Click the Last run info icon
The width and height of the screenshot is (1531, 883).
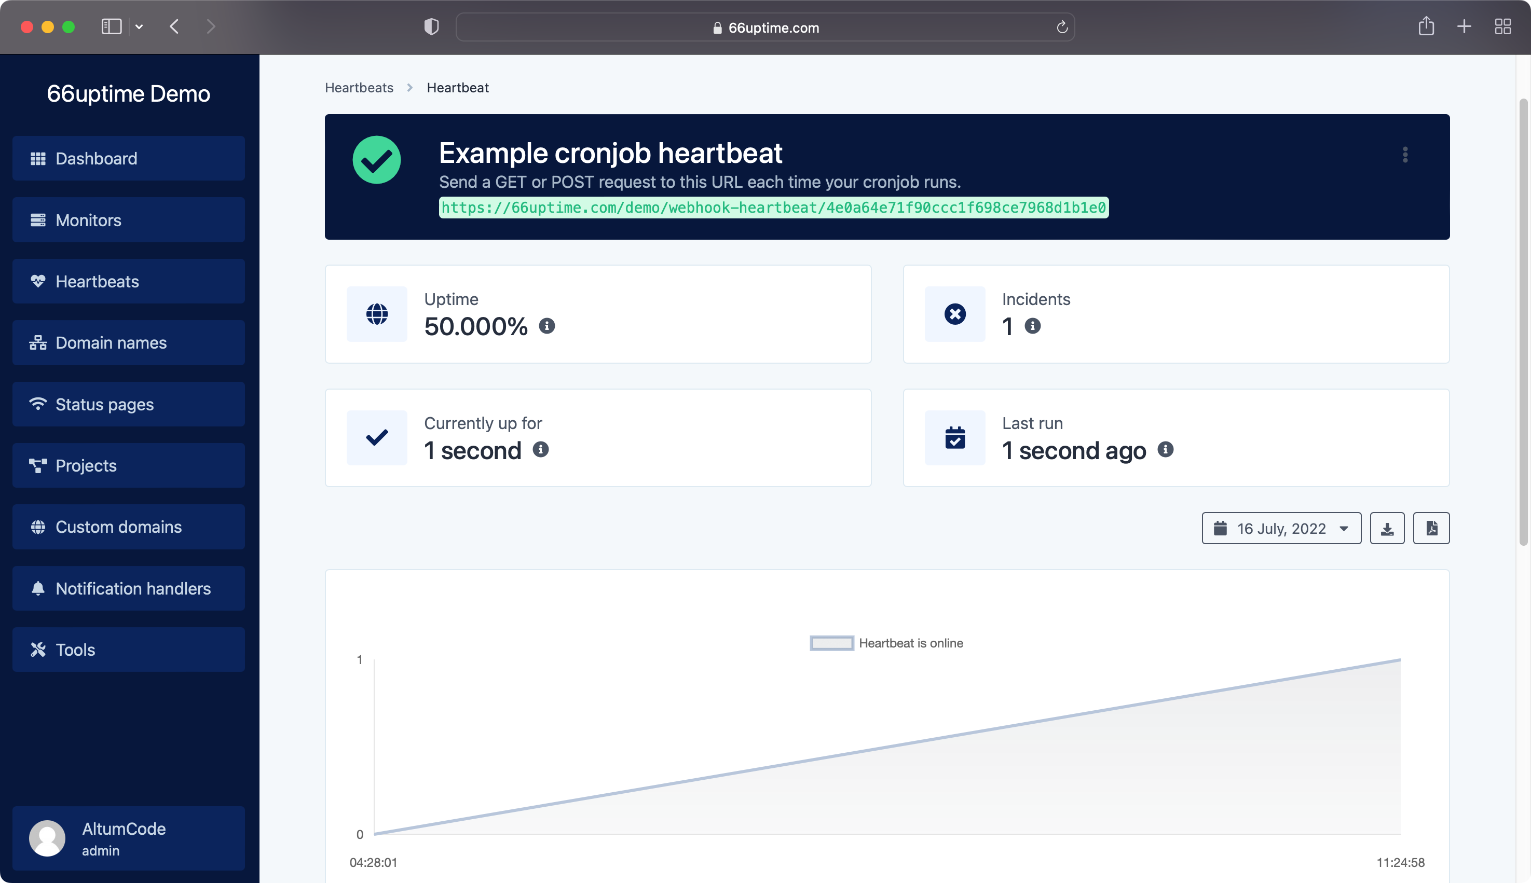coord(1165,449)
